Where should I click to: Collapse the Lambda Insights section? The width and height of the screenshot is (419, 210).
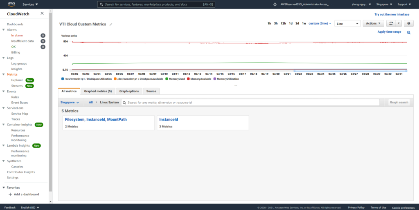point(3,145)
